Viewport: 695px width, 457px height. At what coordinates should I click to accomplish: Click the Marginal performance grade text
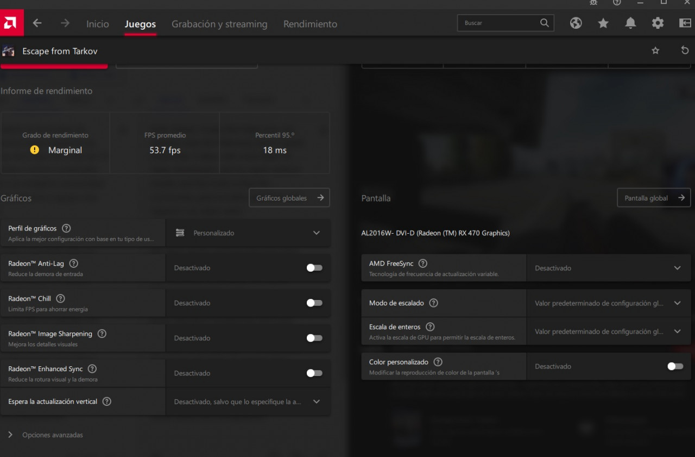(65, 150)
